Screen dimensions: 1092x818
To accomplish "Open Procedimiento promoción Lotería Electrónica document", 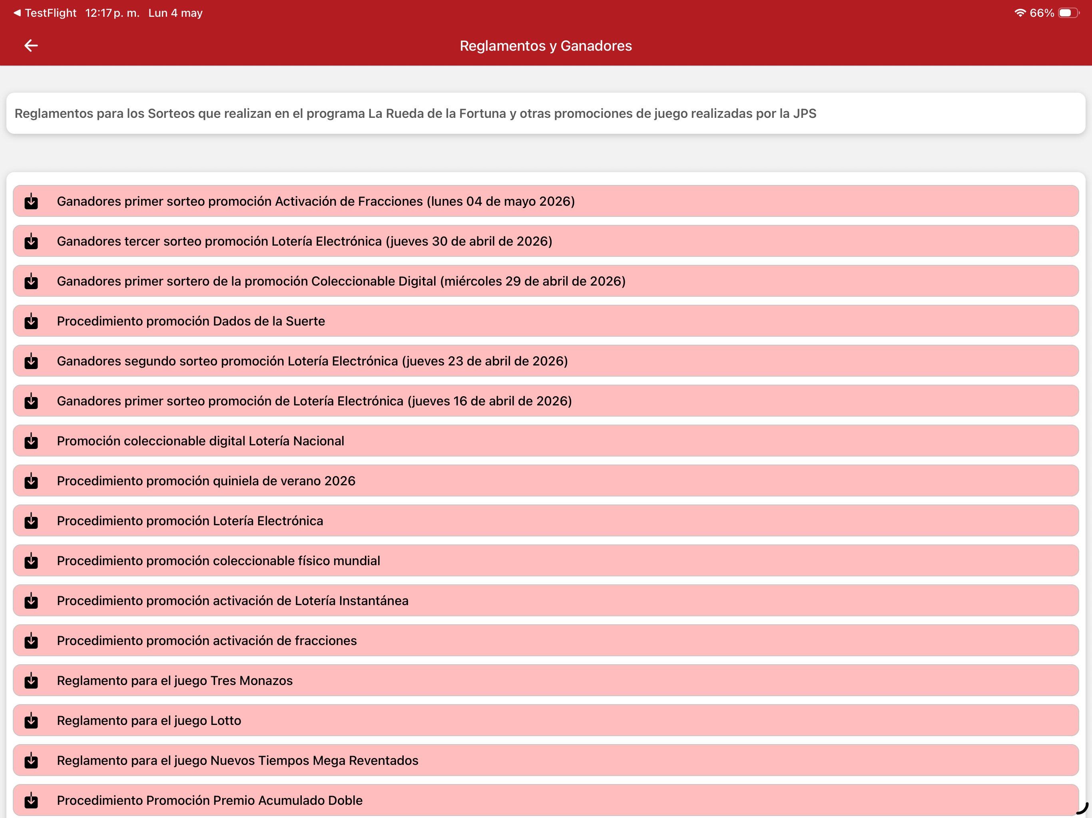I will [546, 521].
